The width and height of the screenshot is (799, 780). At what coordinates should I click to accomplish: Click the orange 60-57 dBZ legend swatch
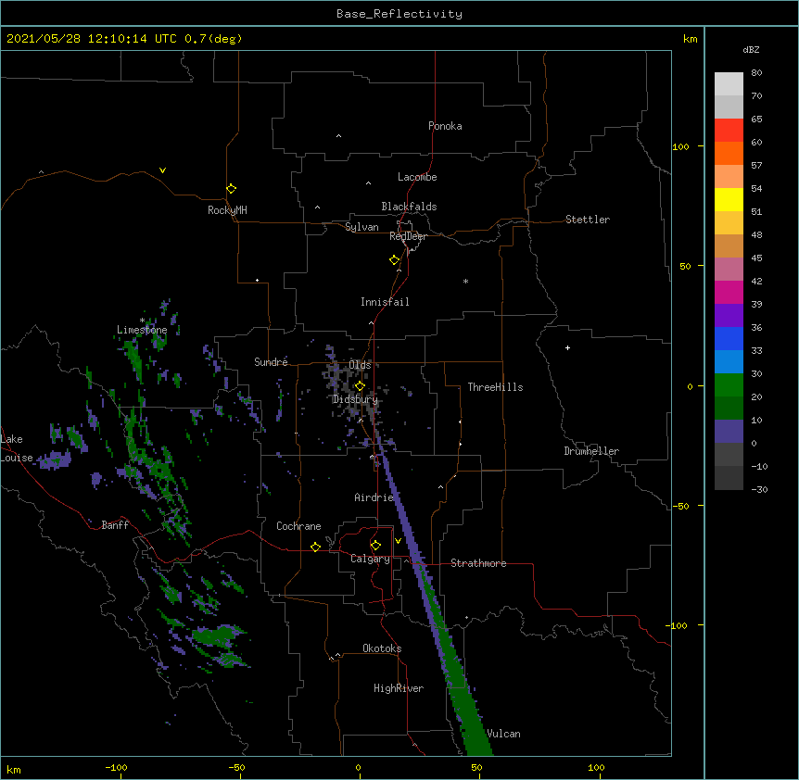pyautogui.click(x=729, y=153)
